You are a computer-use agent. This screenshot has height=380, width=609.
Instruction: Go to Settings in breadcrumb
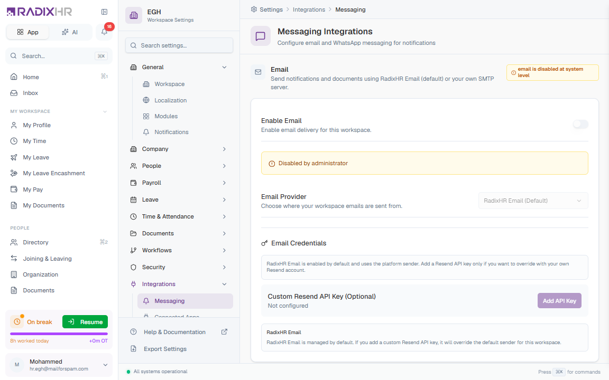point(271,9)
